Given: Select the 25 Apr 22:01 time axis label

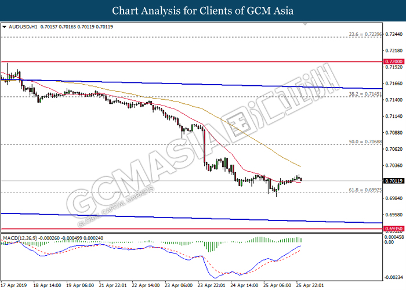Looking at the screenshot, I should pyautogui.click(x=310, y=285).
